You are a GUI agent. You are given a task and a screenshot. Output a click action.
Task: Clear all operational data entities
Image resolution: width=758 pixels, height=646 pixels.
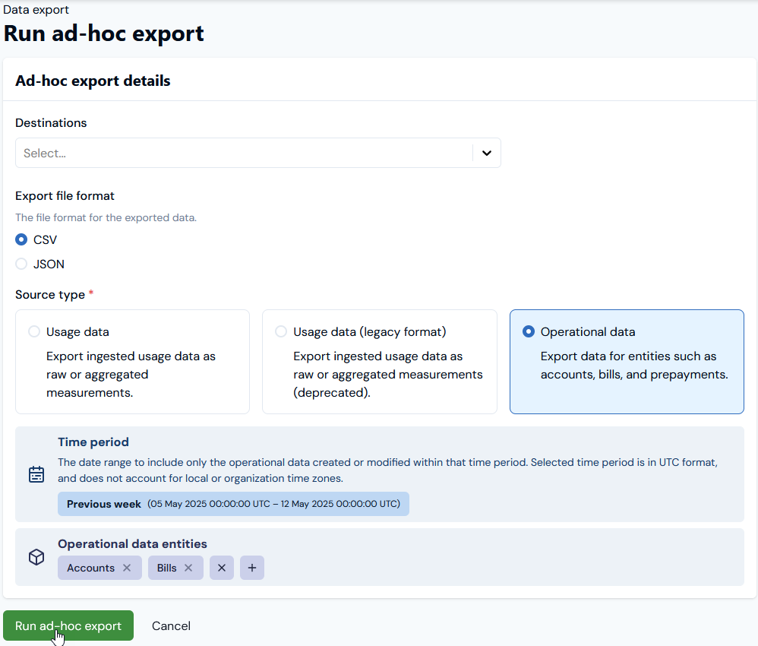pyautogui.click(x=222, y=568)
